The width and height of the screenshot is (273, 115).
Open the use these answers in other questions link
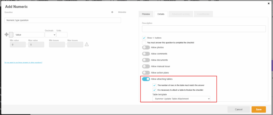coord(23,63)
